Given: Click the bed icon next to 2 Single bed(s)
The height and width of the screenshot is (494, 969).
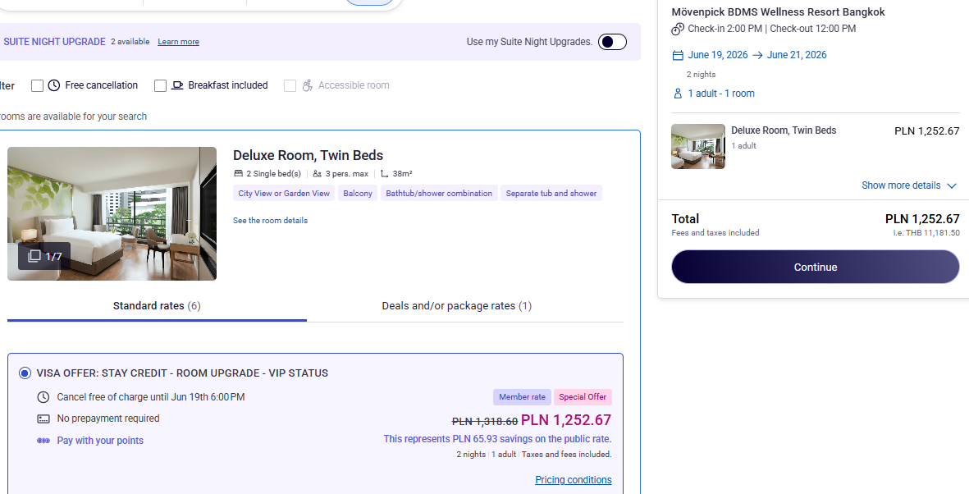Looking at the screenshot, I should [x=239, y=174].
